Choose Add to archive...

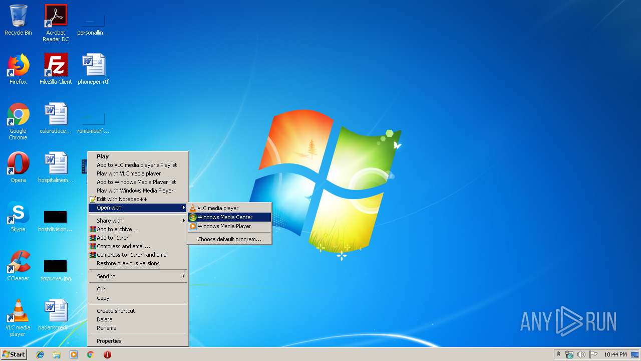pyautogui.click(x=138, y=229)
